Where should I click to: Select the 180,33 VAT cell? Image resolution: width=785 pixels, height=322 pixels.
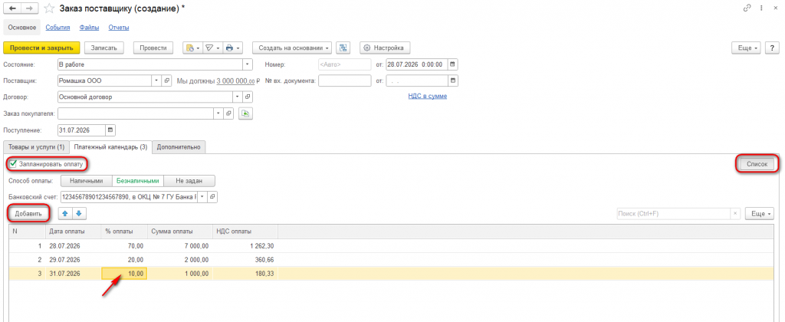[245, 274]
